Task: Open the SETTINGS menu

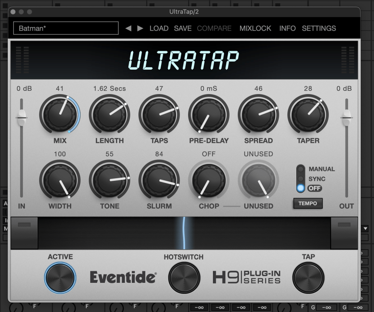Action: click(319, 28)
